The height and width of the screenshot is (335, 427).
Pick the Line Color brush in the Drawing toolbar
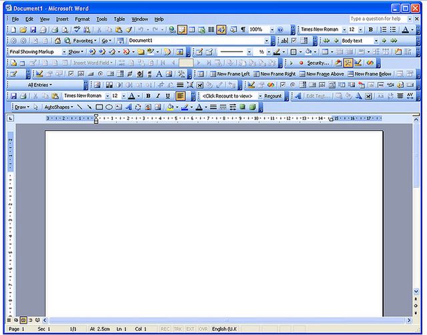pos(185,107)
